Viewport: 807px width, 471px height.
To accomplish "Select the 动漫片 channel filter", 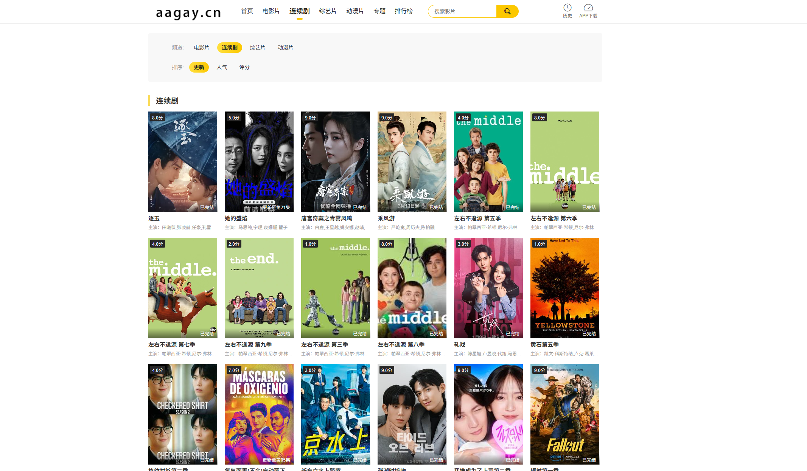I will (285, 48).
